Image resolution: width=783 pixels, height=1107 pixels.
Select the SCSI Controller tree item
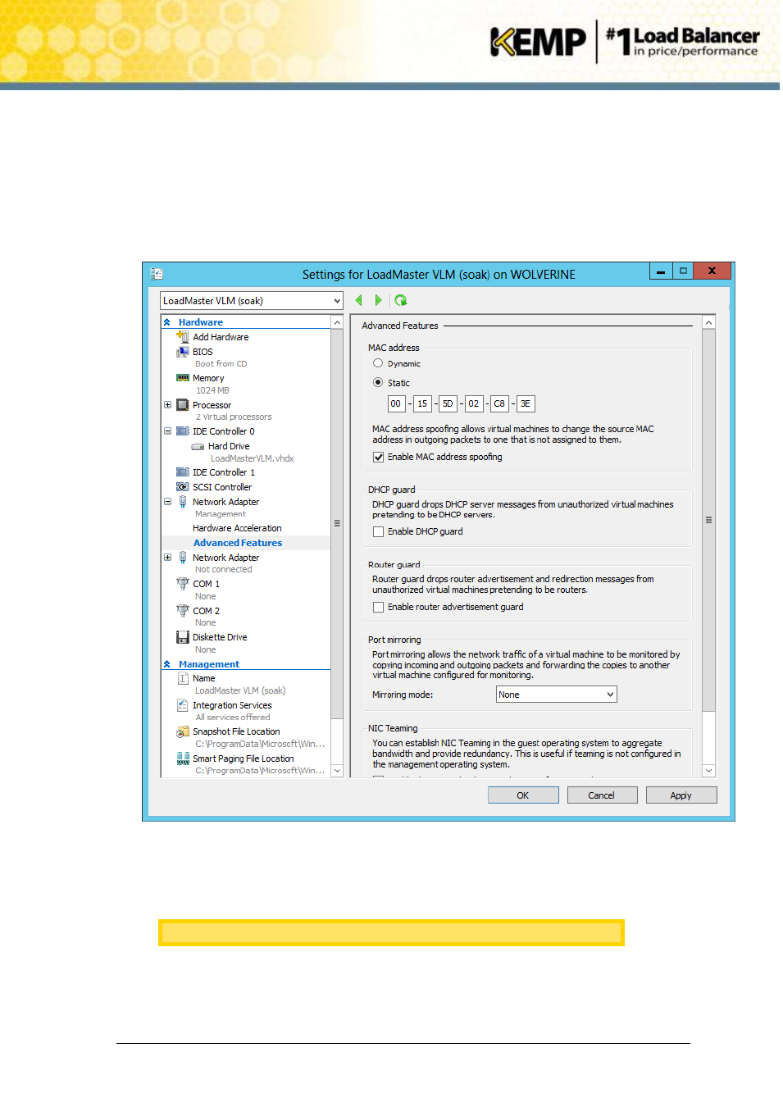click(x=222, y=487)
